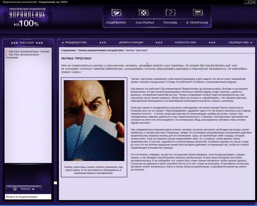The height and width of the screenshot is (206, 257).
Task: Open the Содержание (Contents) icon
Action: (116, 13)
